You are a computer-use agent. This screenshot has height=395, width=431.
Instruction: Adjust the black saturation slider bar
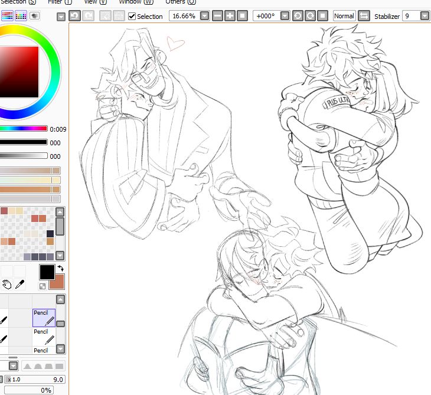[x=24, y=142]
